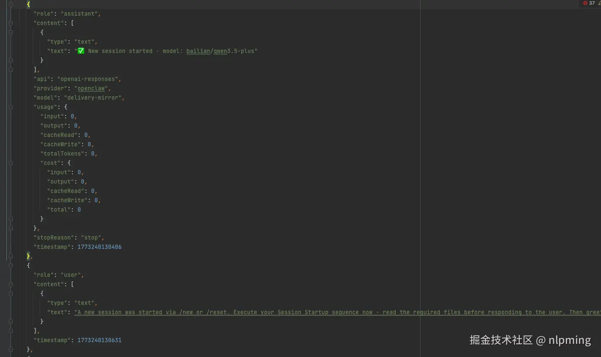Click the highlighted yellow closing brace of assistant message
601x357 pixels.
[28, 256]
